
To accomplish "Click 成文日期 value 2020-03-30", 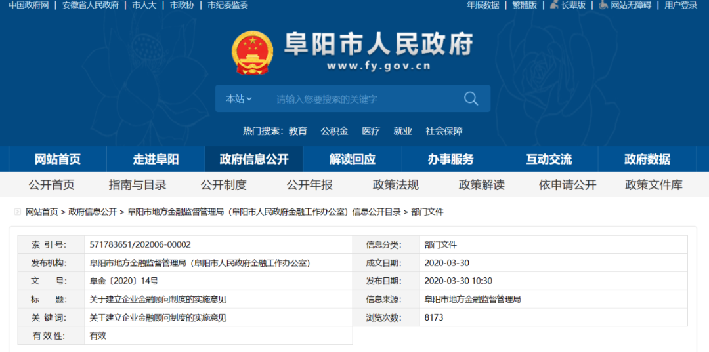I will coord(447,263).
